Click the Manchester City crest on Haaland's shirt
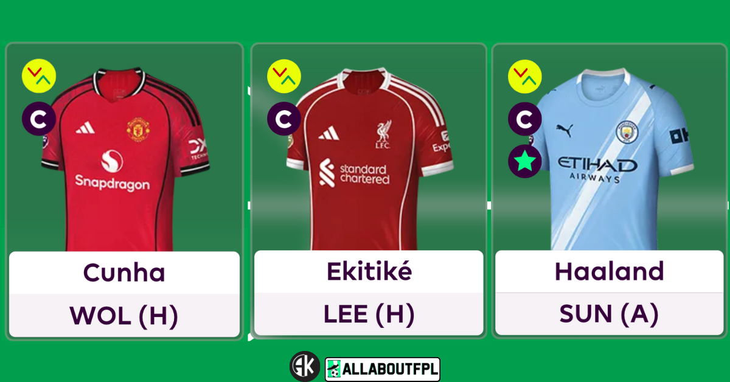This screenshot has height=382, width=730. pyautogui.click(x=625, y=132)
